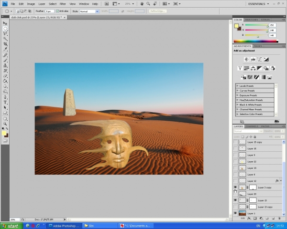
Task: Expand Selective Color Presets
Action: point(237,114)
